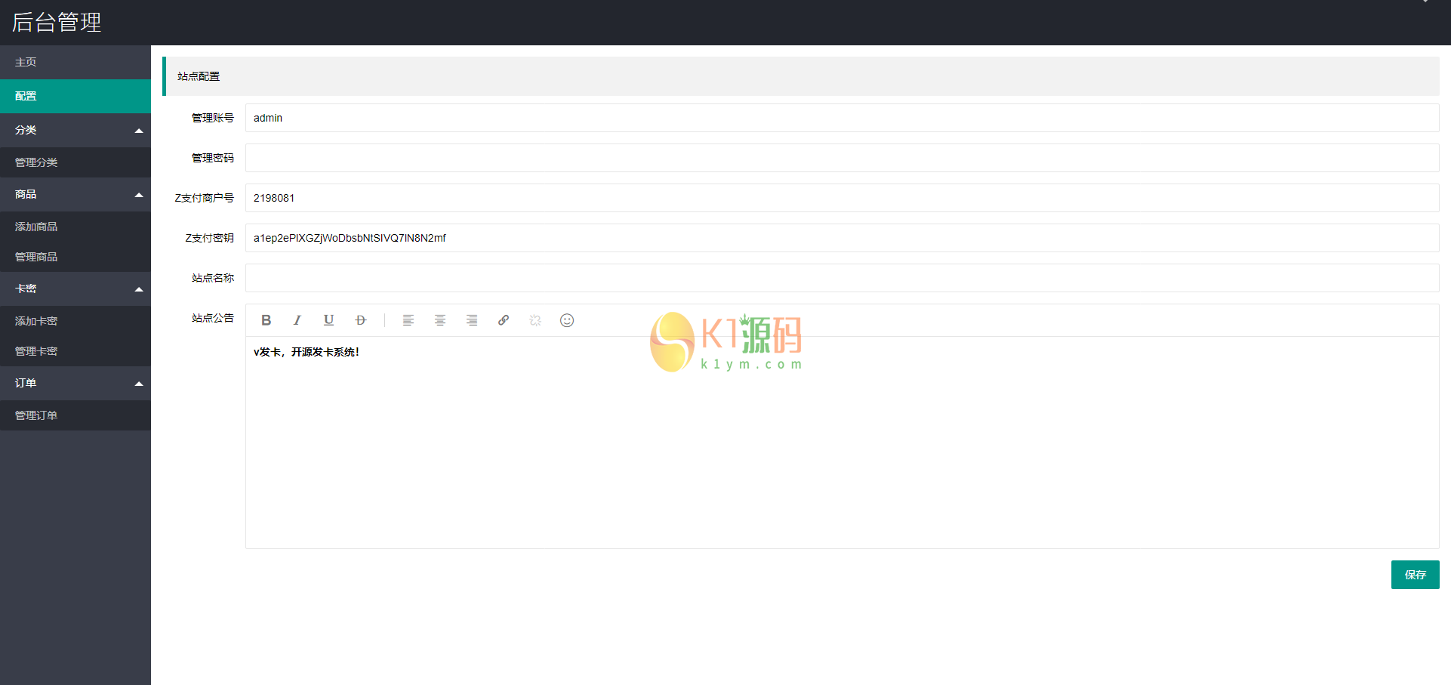Focus the empty 管理密码 field

click(842, 158)
